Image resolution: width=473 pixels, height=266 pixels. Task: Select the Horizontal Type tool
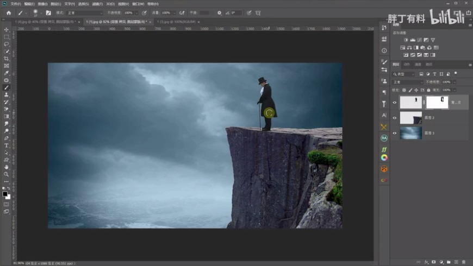coord(7,145)
